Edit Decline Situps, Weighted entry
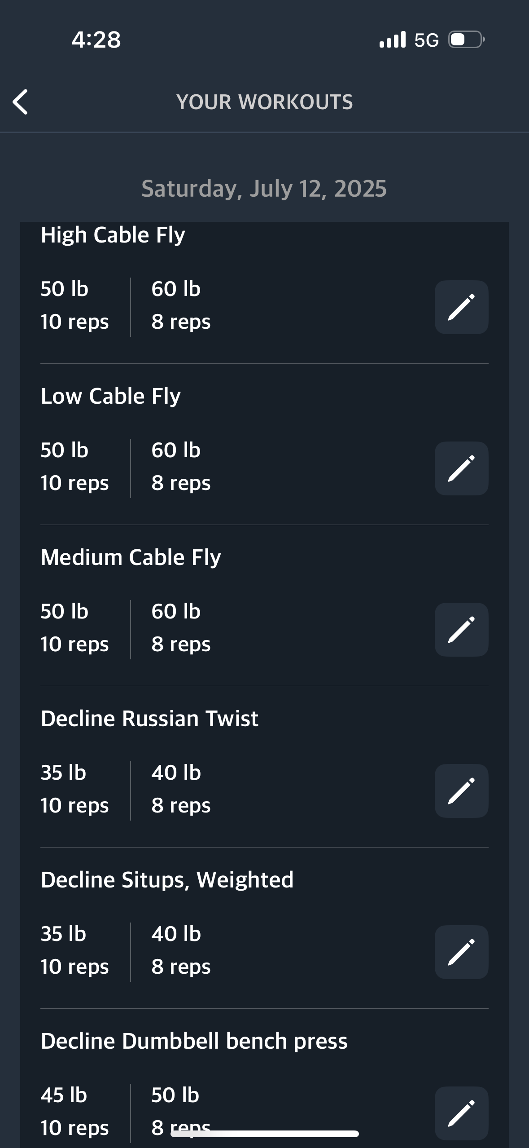Viewport: 529px width, 1148px height. coord(461,952)
